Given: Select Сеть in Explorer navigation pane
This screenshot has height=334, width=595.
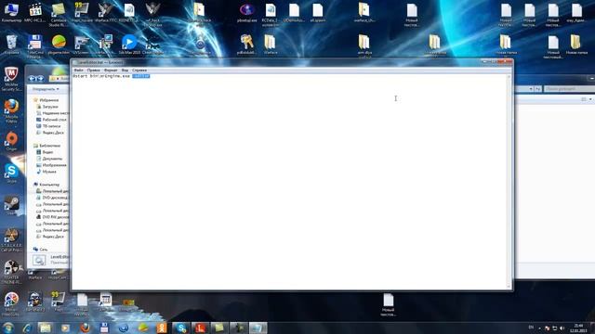Looking at the screenshot, I should point(43,250).
